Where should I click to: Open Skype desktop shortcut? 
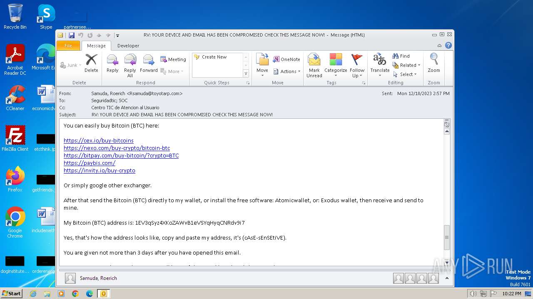click(46, 17)
